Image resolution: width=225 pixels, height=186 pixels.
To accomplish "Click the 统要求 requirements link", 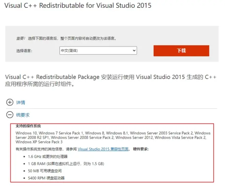I will coord(23,115).
